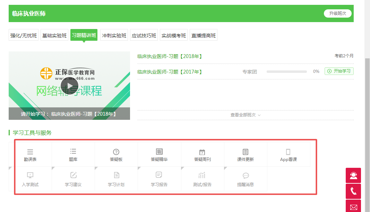The height and width of the screenshot is (212, 370).
Task: Select the 直播提高班 tab
Action: tap(204, 35)
